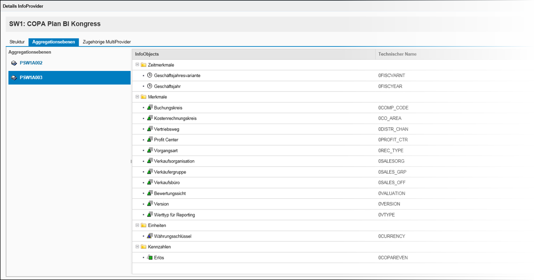Click the unit icon next to Währungsschlüssel

pyautogui.click(x=150, y=236)
